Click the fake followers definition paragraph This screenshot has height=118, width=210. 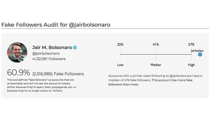point(42,85)
